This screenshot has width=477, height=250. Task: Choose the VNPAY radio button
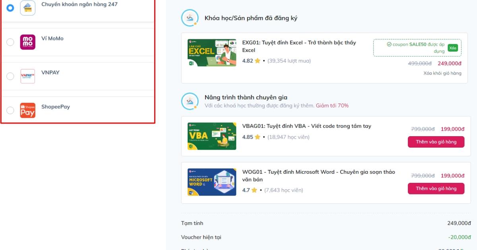point(10,76)
